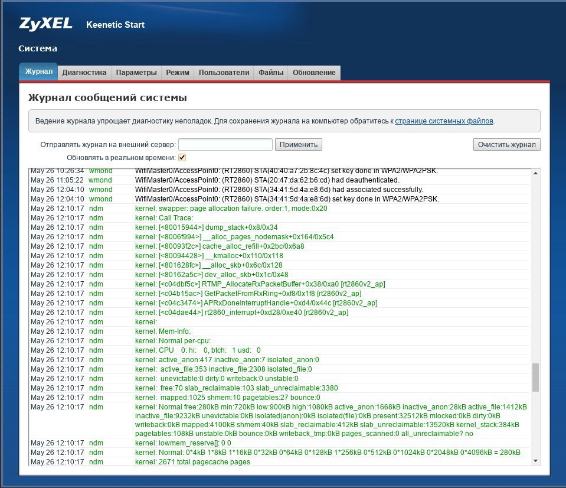This screenshot has width=566, height=488.
Task: Click the dump_stack+0x8/0x34 log entry
Action: point(280,227)
